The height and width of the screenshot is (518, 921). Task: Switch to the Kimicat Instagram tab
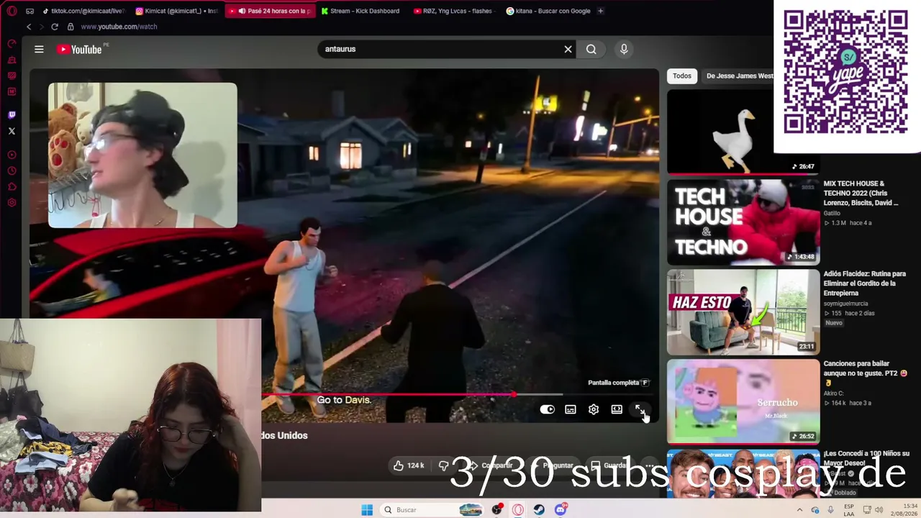176,11
